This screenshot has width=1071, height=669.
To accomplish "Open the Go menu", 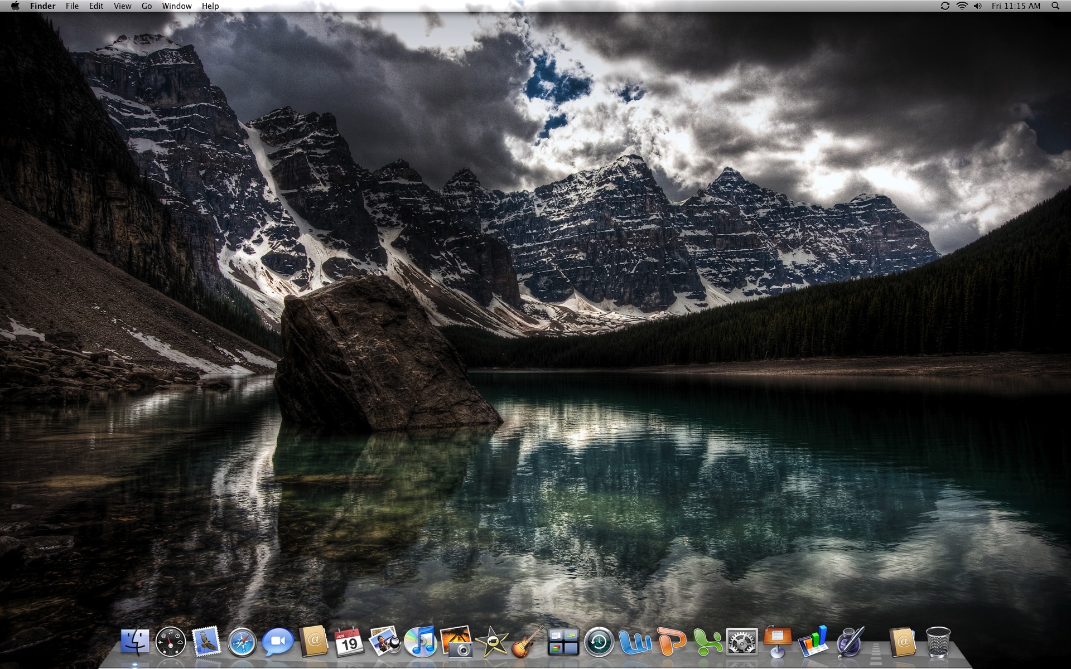I will click(147, 6).
